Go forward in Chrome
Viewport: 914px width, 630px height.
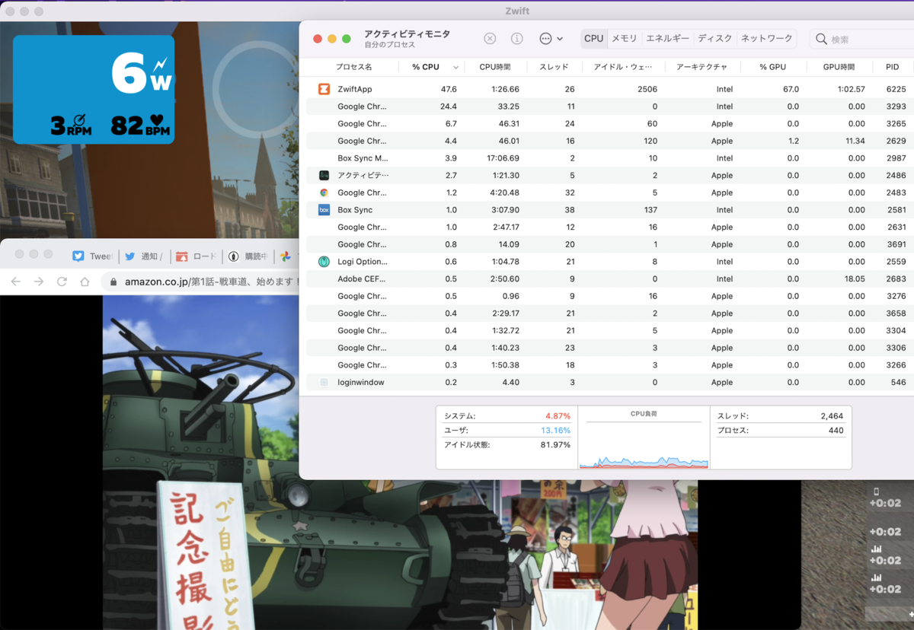pyautogui.click(x=39, y=282)
